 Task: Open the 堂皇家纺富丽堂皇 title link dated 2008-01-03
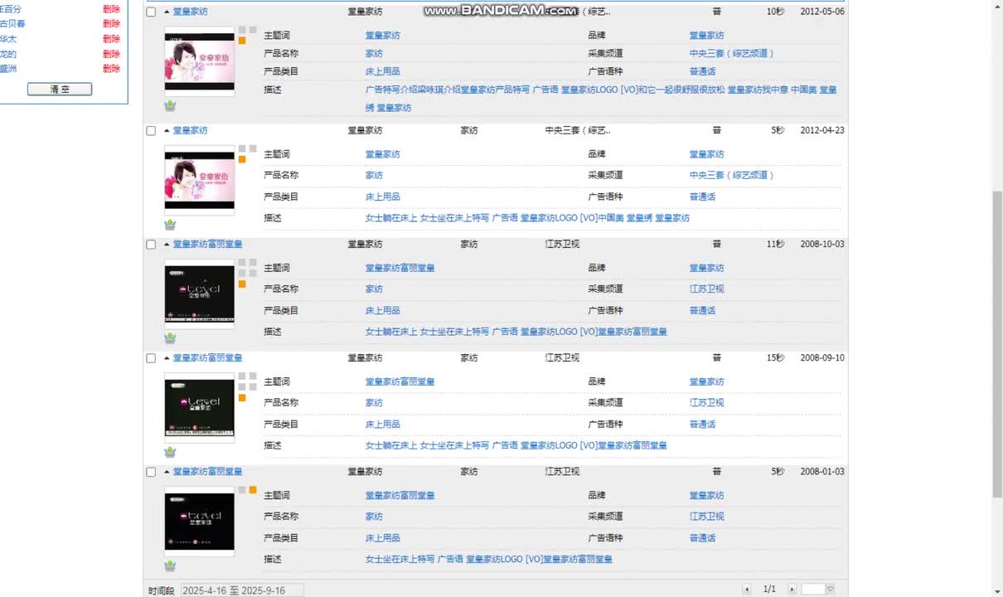tap(208, 471)
